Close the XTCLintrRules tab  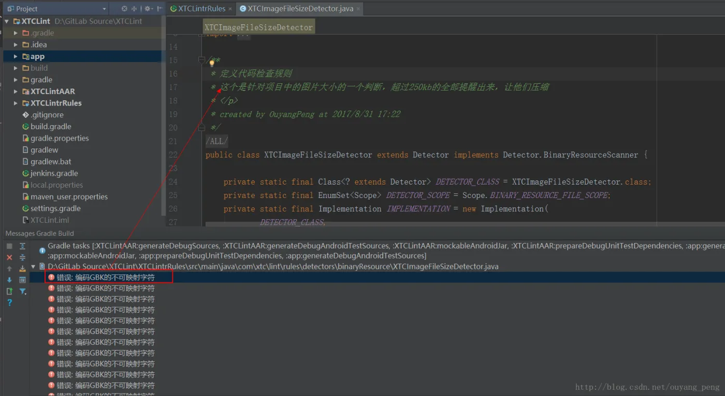tap(230, 9)
